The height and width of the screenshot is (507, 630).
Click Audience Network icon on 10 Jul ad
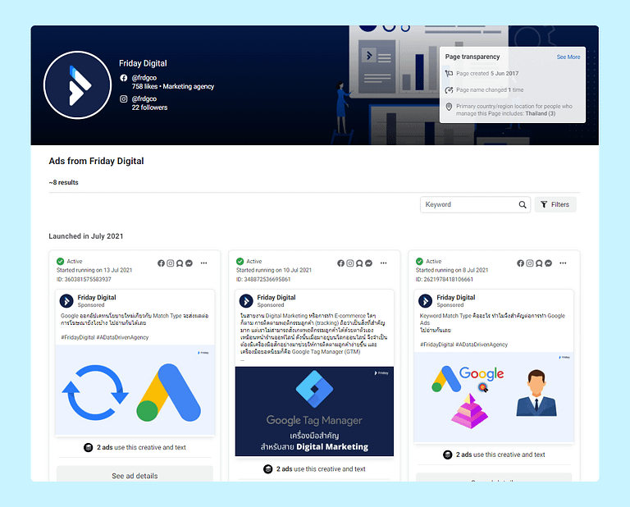[x=359, y=263]
